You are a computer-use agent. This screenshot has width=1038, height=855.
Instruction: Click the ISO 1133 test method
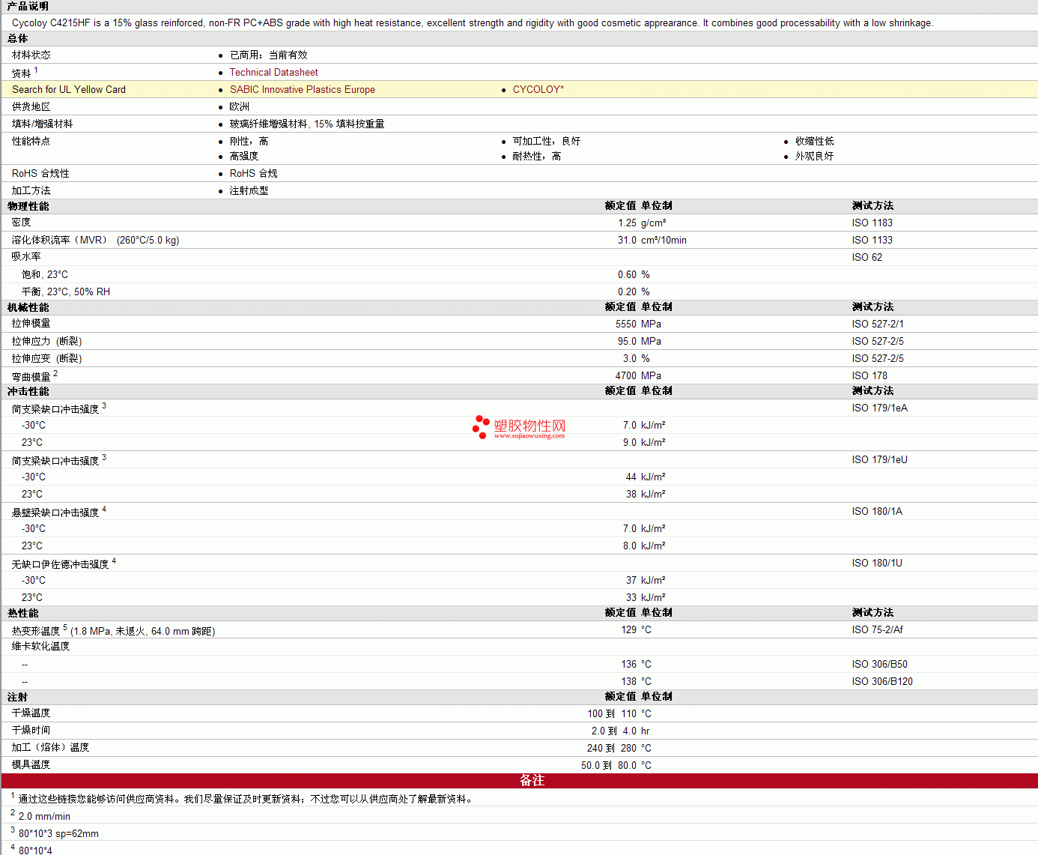pos(872,240)
